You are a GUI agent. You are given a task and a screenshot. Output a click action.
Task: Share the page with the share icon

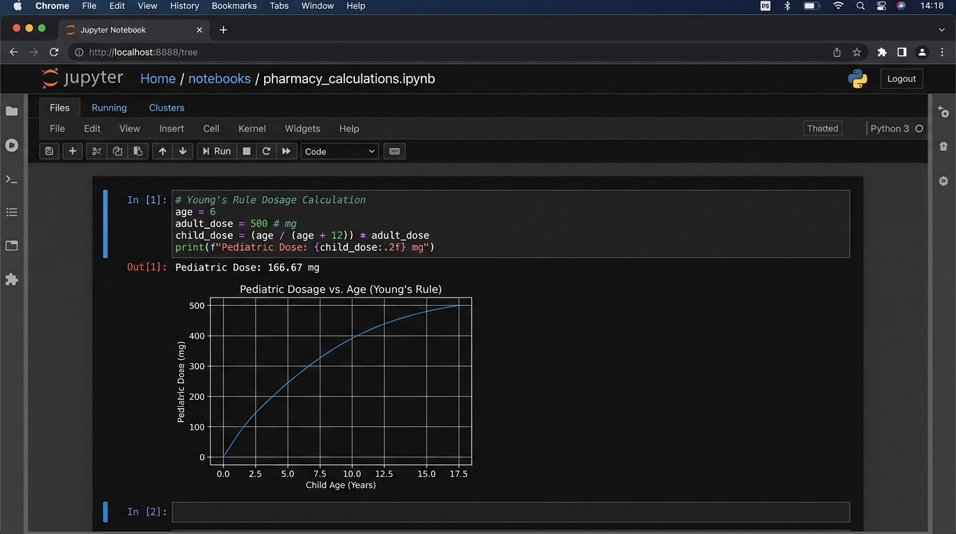point(837,52)
